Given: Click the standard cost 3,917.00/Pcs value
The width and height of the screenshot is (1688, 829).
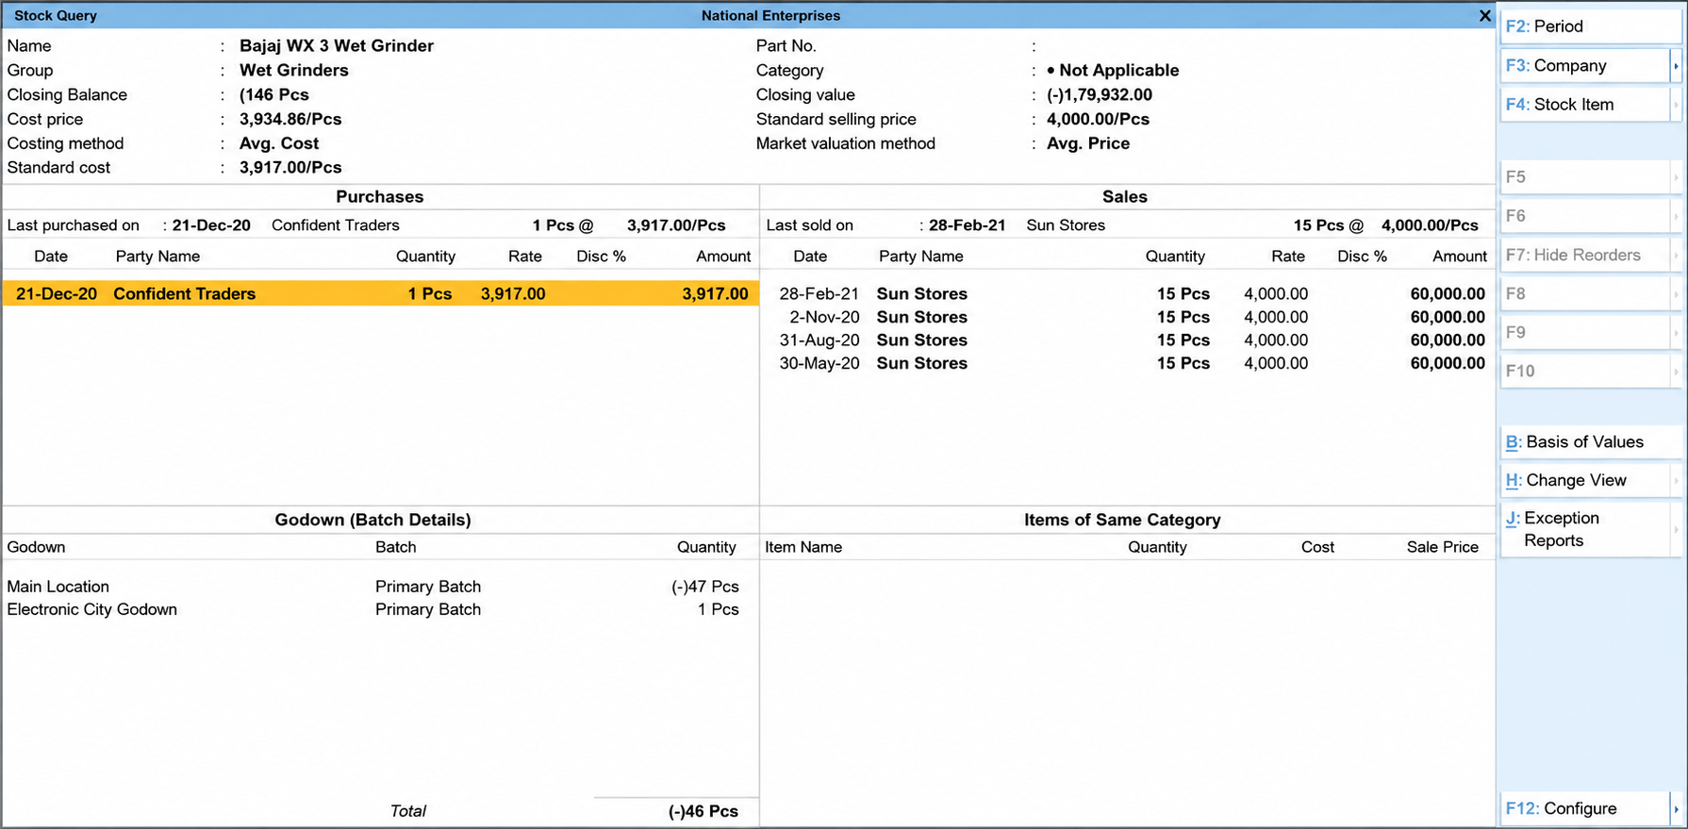Looking at the screenshot, I should point(290,167).
